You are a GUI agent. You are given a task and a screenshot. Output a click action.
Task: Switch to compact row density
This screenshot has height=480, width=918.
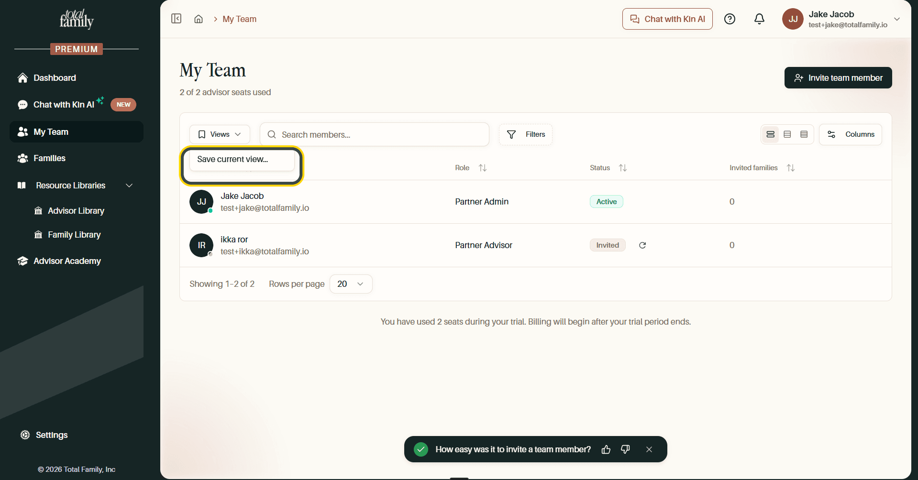pos(804,134)
